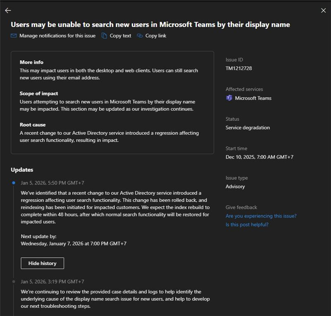Click the next update date Wednesday, January 7
This screenshot has width=331, height=316.
pos(74,243)
